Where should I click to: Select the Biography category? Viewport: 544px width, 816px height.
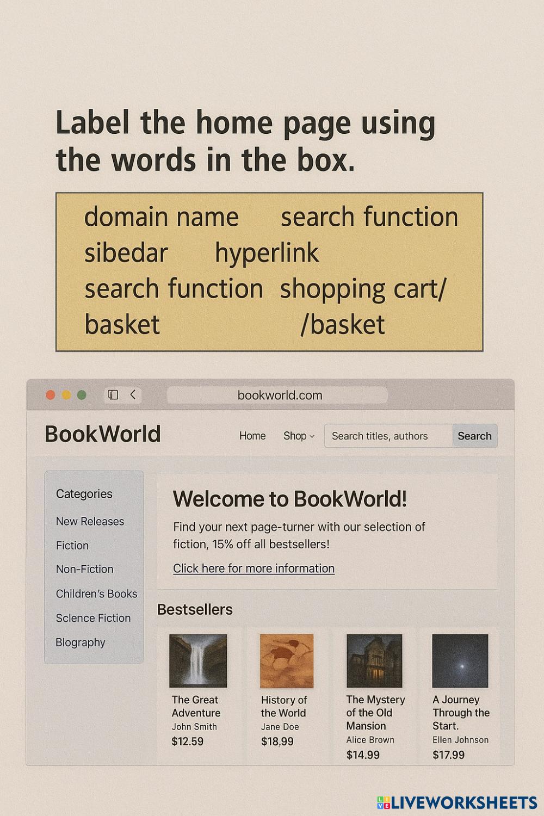[x=81, y=642]
